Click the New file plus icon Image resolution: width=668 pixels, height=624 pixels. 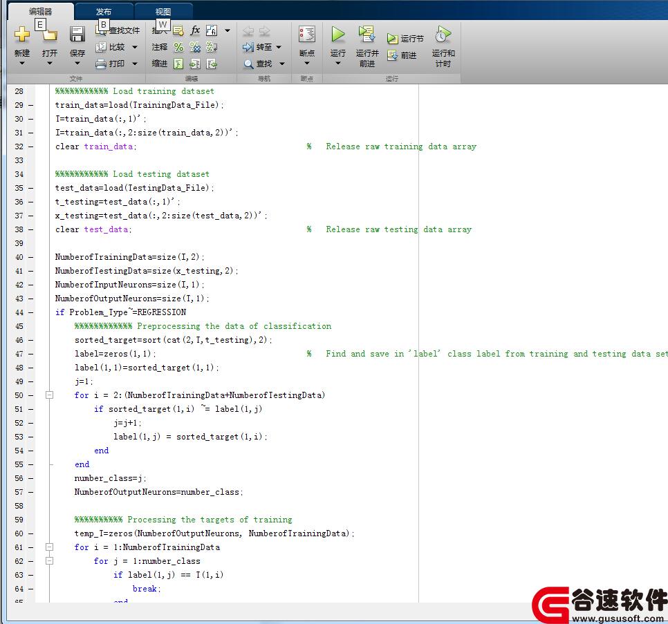pyautogui.click(x=21, y=34)
